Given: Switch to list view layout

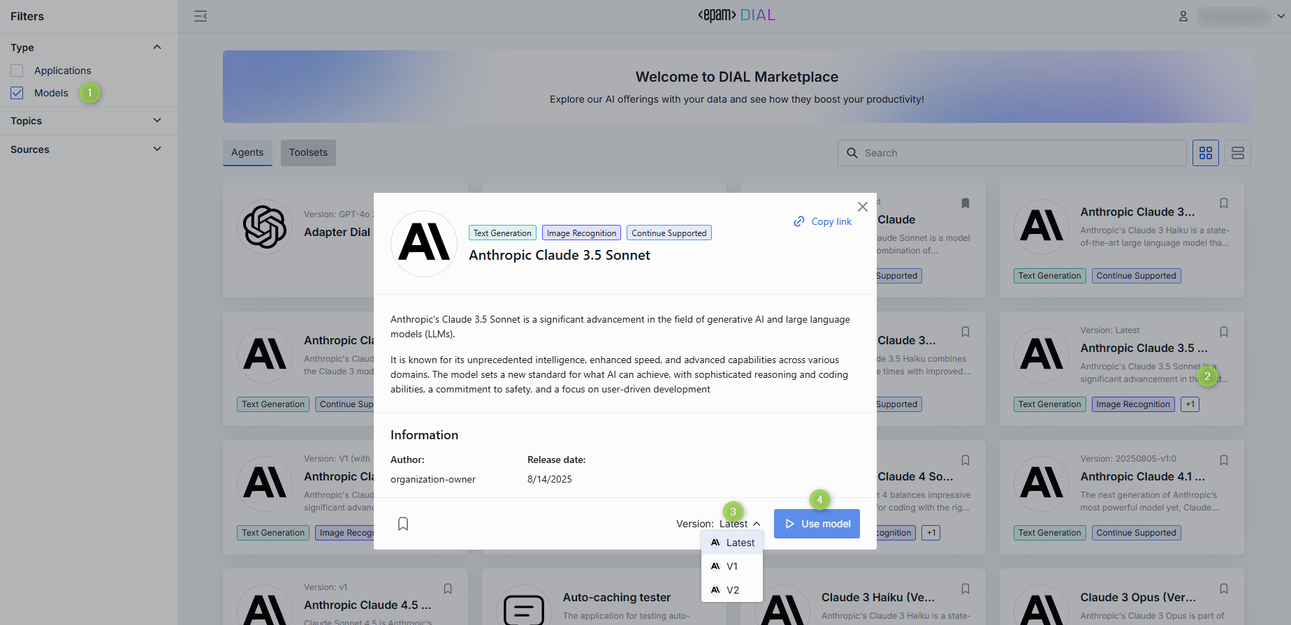Looking at the screenshot, I should (1238, 153).
